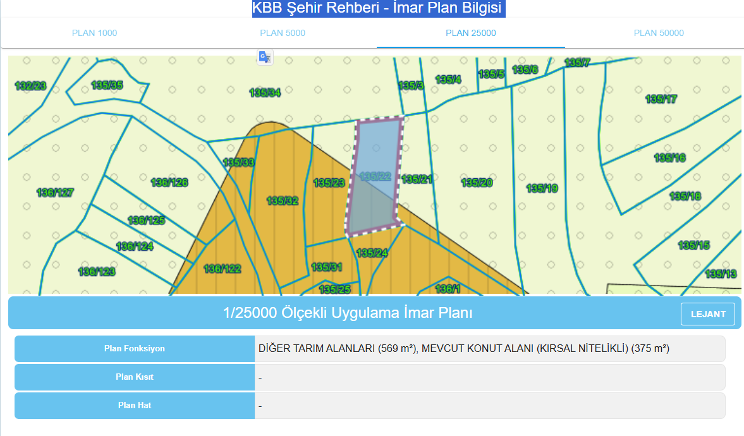Screen dimensions: 744x436
Task: Switch to the PLAN 1000 tab
Action: [94, 33]
